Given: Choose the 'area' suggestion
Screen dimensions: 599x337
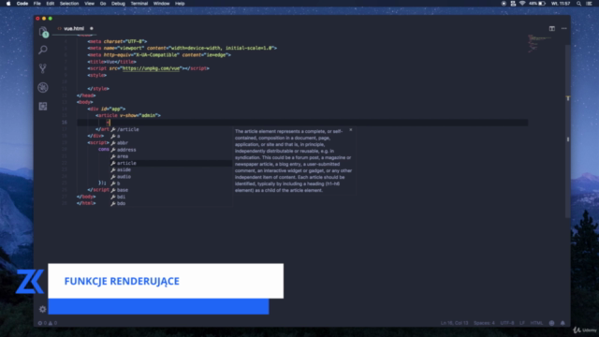Looking at the screenshot, I should [x=171, y=156].
